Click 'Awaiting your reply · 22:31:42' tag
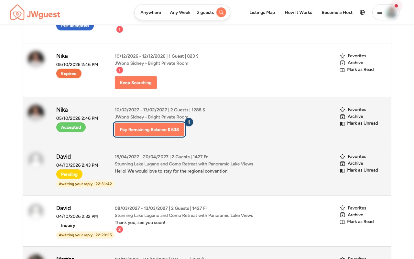This screenshot has height=259, width=414. [85, 184]
